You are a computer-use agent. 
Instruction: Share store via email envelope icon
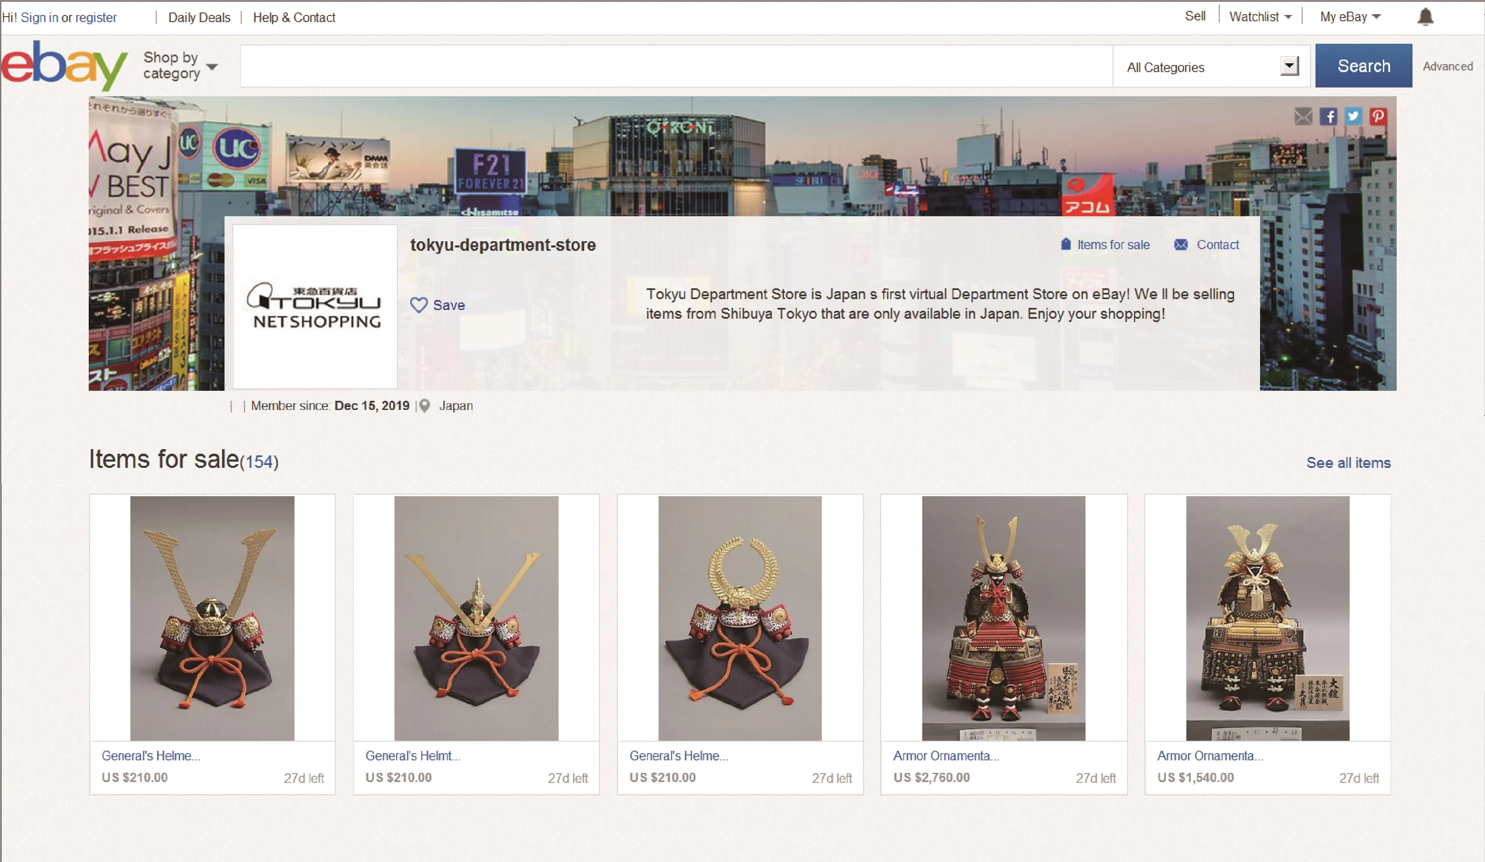tap(1303, 117)
